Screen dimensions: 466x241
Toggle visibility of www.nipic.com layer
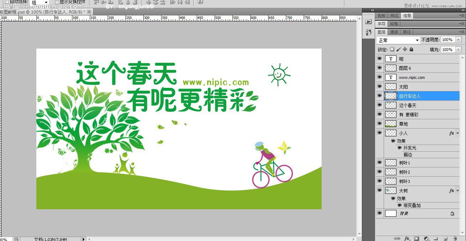tap(379, 77)
